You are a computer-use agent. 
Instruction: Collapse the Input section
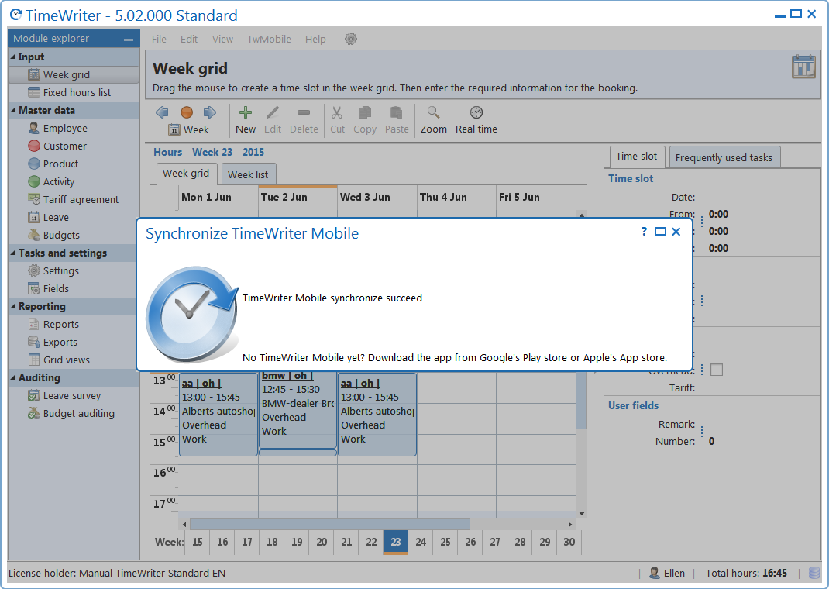pos(12,57)
